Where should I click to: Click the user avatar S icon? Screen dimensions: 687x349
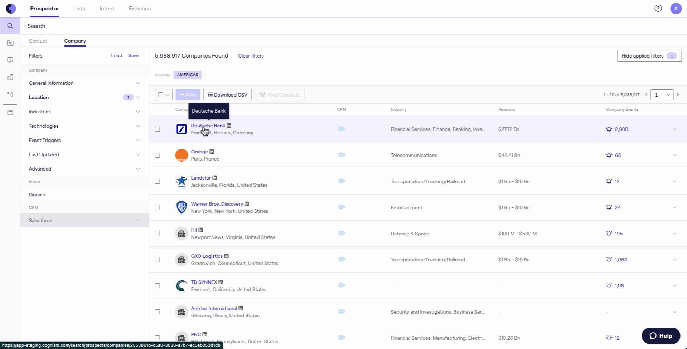click(x=676, y=9)
